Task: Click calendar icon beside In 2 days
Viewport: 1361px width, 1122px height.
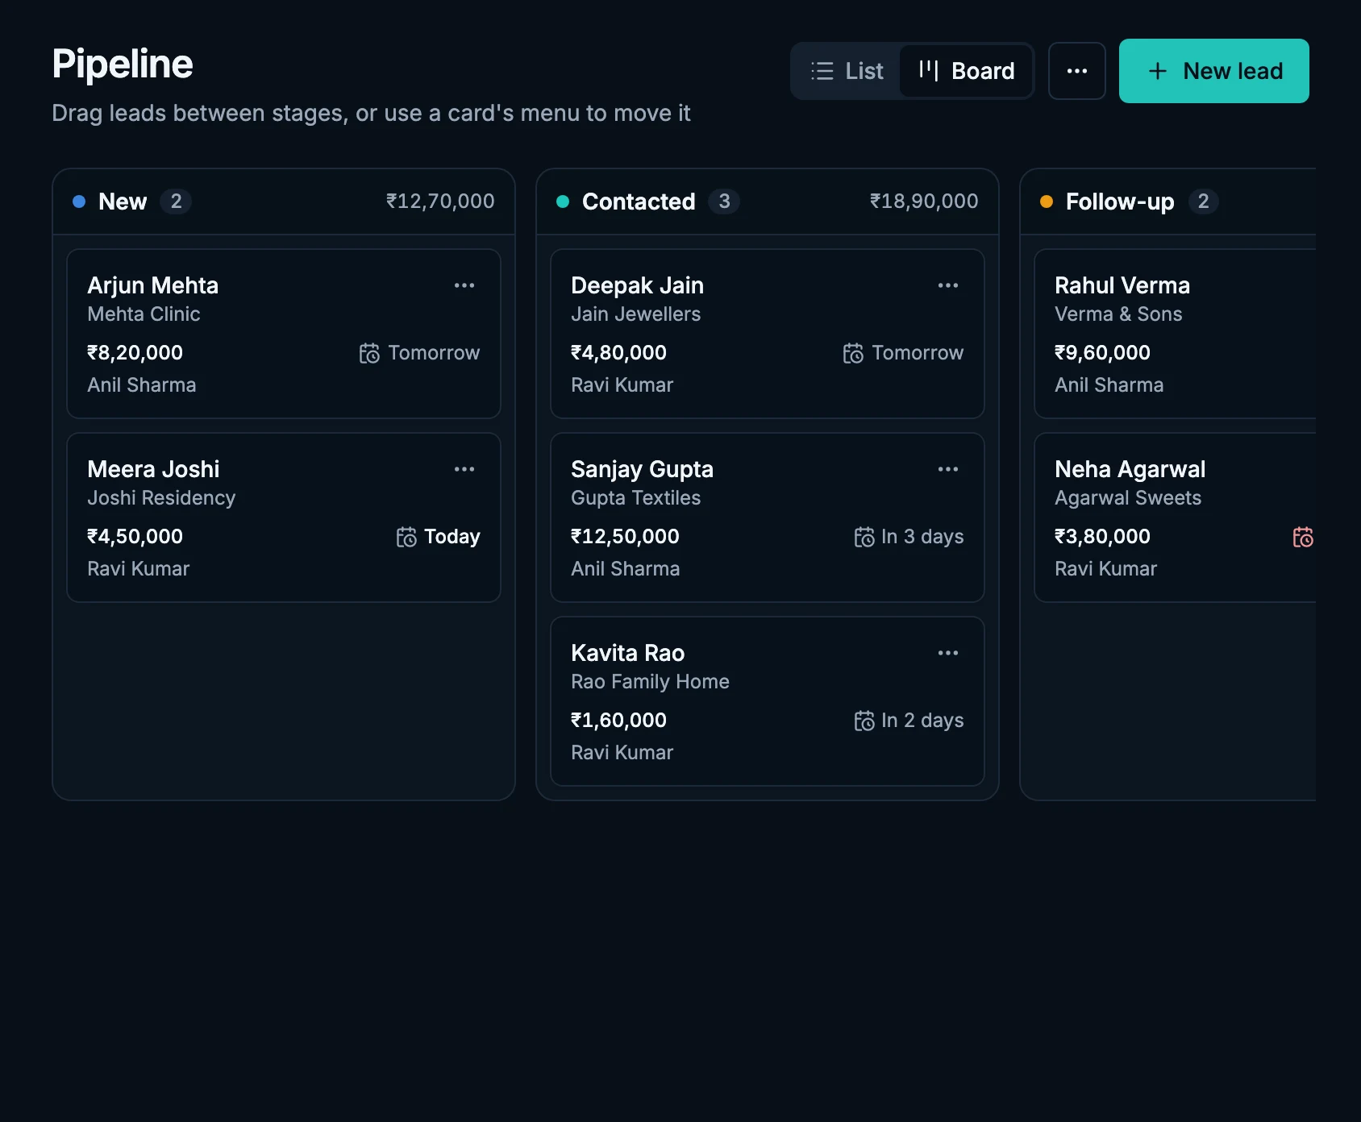Action: (x=864, y=721)
